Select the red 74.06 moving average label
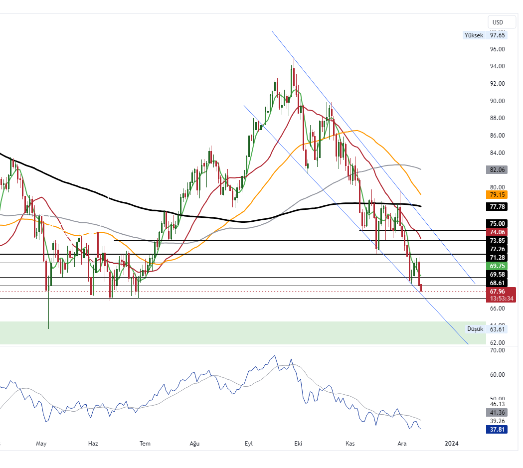The image size is (523, 468). pyautogui.click(x=497, y=232)
